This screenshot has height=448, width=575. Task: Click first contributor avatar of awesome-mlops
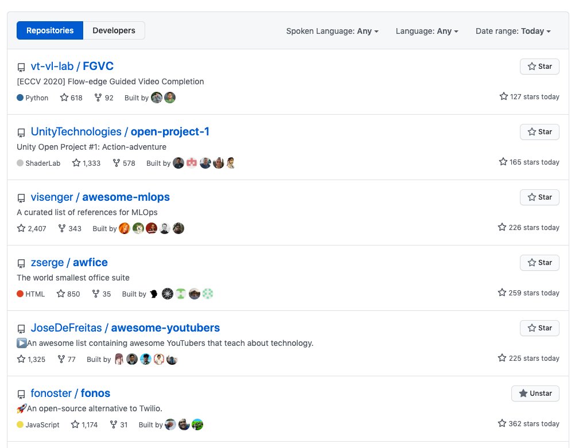pos(125,228)
